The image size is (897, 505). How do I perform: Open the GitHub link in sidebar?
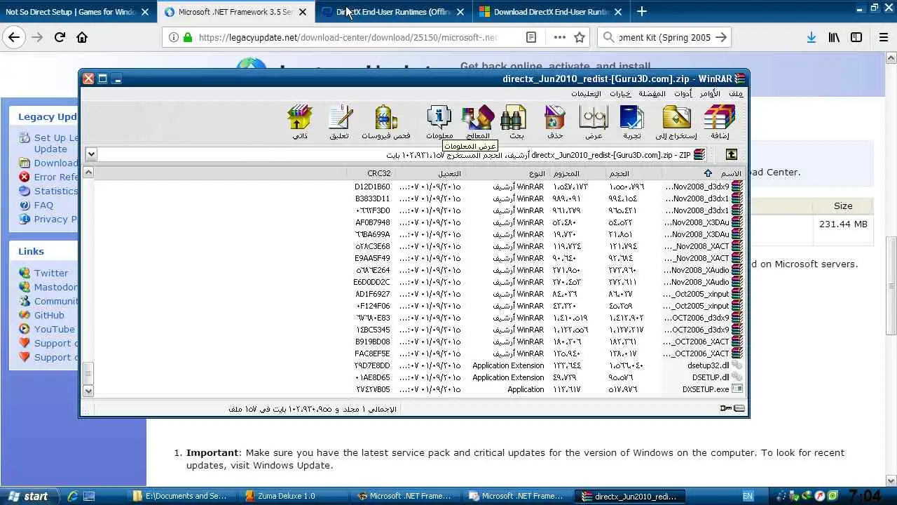(49, 315)
